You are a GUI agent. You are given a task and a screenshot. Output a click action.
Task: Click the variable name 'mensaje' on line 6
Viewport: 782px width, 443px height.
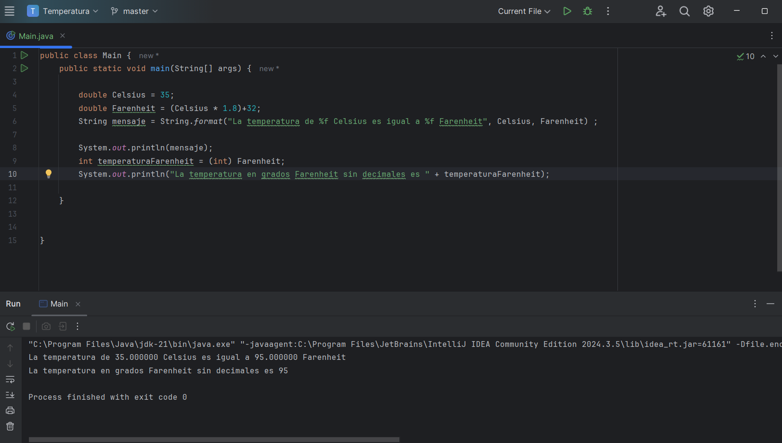(128, 122)
